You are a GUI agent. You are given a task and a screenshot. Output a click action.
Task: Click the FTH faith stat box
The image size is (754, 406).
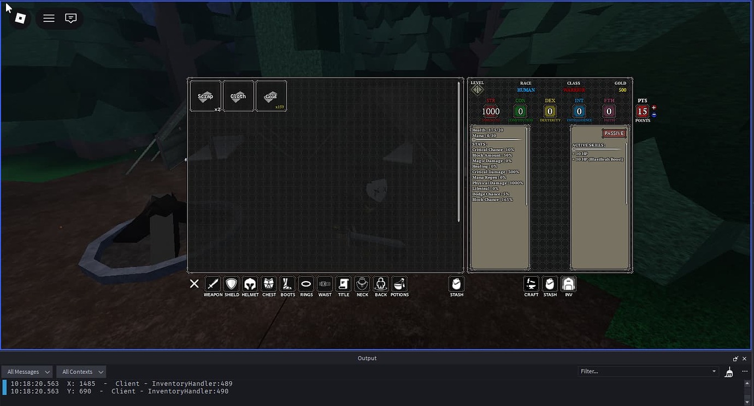(x=609, y=111)
